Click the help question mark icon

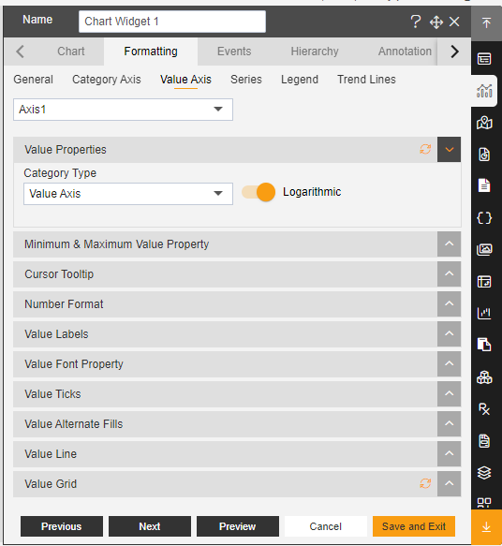click(x=415, y=22)
